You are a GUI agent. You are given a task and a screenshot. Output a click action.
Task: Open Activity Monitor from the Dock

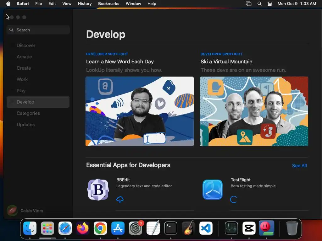(231, 228)
